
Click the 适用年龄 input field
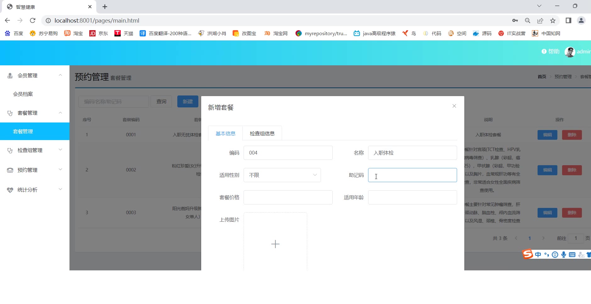412,198
